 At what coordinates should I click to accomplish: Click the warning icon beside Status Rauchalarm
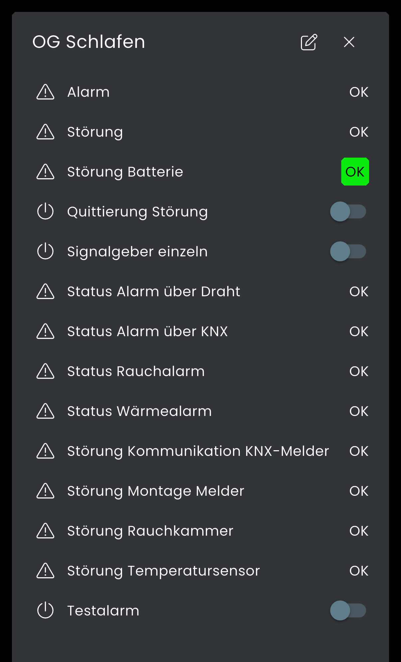45,371
